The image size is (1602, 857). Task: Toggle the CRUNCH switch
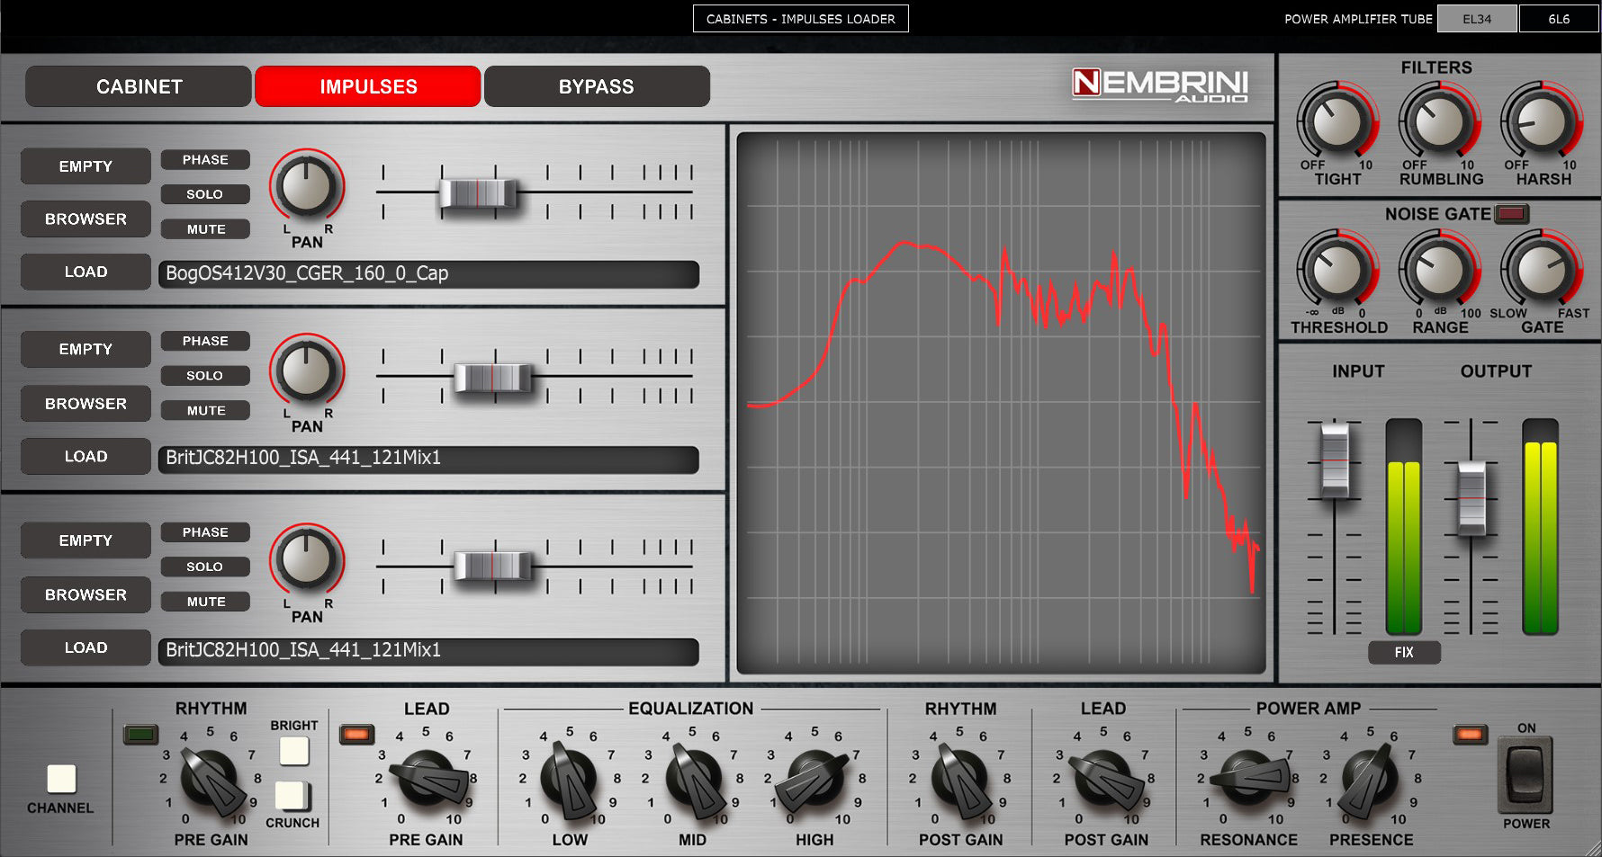[x=292, y=796]
